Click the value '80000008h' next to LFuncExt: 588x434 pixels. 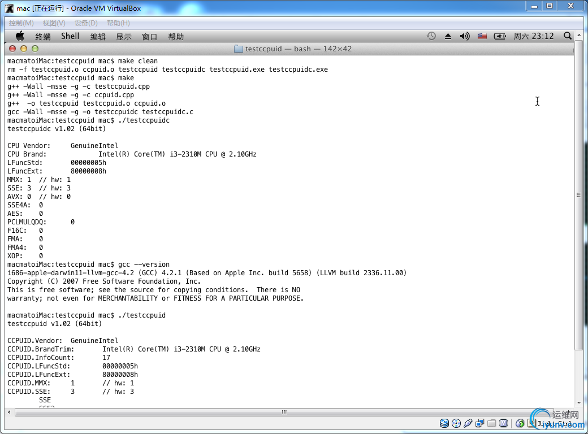click(88, 171)
